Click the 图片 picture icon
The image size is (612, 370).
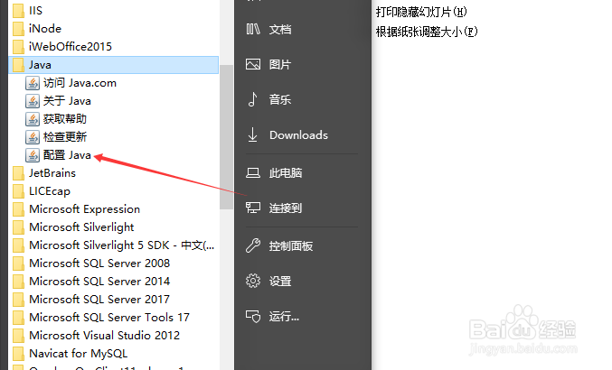[x=253, y=64]
